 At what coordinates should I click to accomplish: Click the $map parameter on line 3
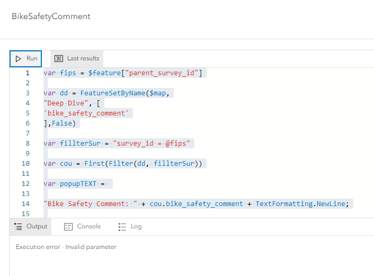point(157,93)
